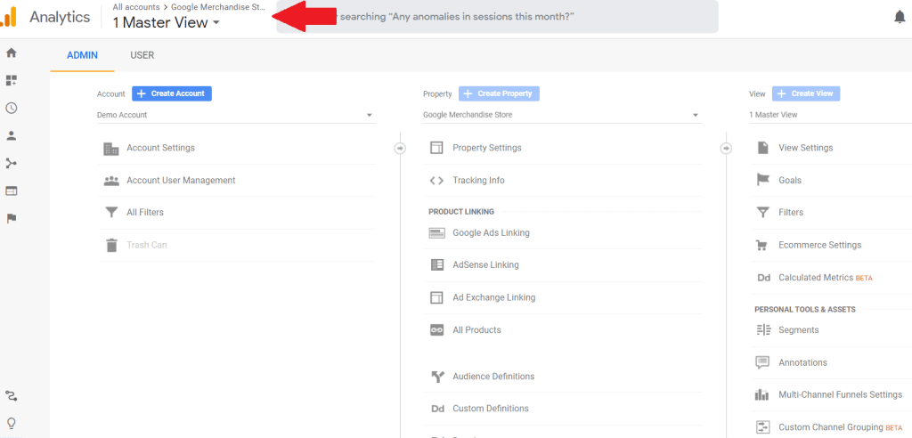The image size is (912, 438).
Task: Click the Annotations speech bubble icon
Action: pos(762,362)
